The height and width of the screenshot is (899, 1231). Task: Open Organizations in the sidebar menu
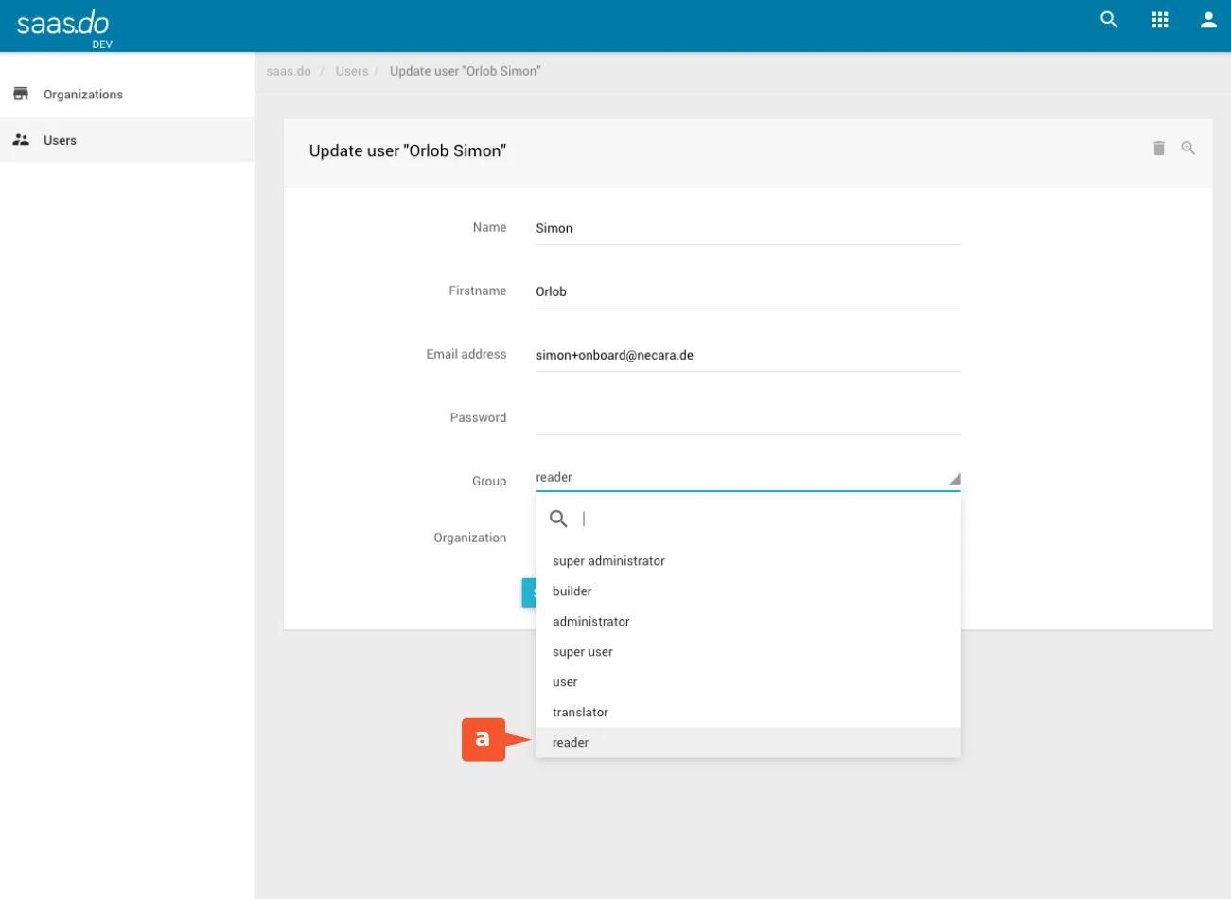[x=83, y=95]
